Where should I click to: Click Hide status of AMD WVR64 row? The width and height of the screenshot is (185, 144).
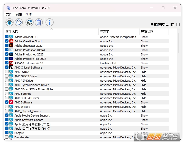[144, 107]
